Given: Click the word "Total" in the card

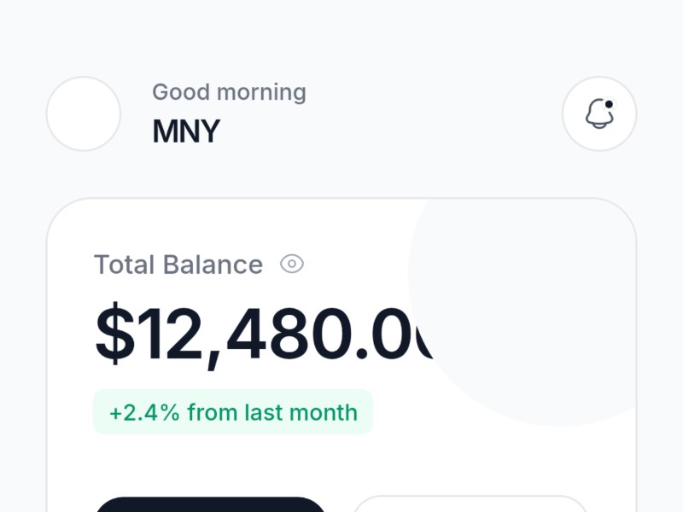Looking at the screenshot, I should [123, 265].
